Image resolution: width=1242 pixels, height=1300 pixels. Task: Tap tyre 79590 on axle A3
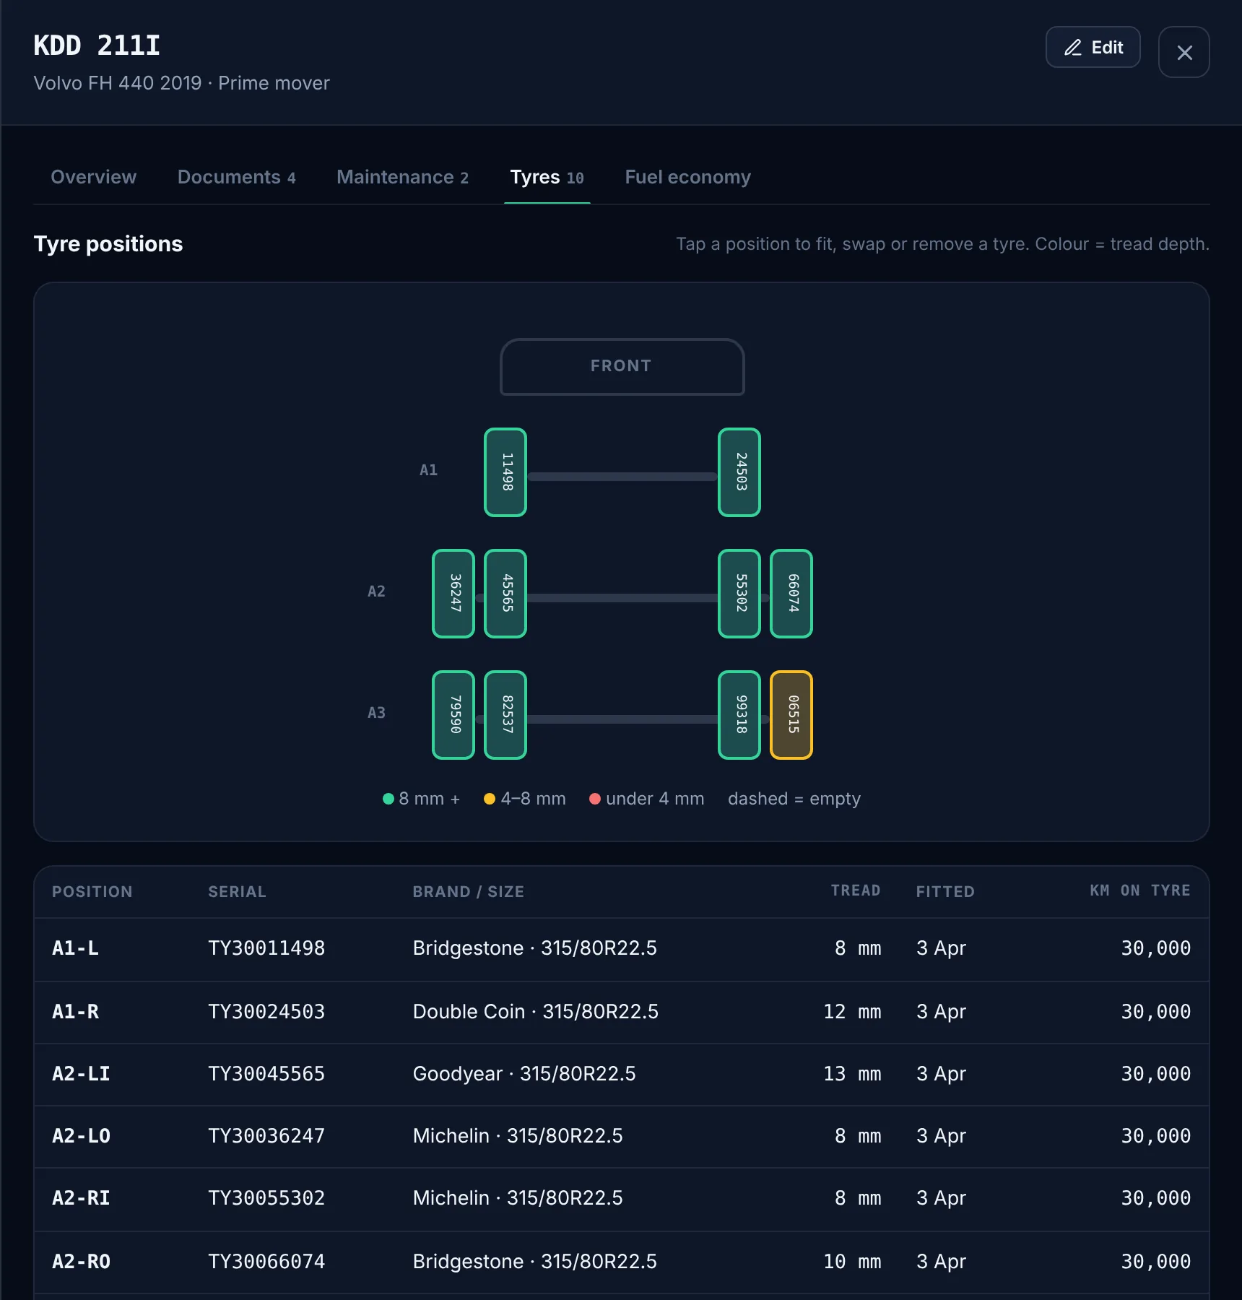[x=453, y=715]
